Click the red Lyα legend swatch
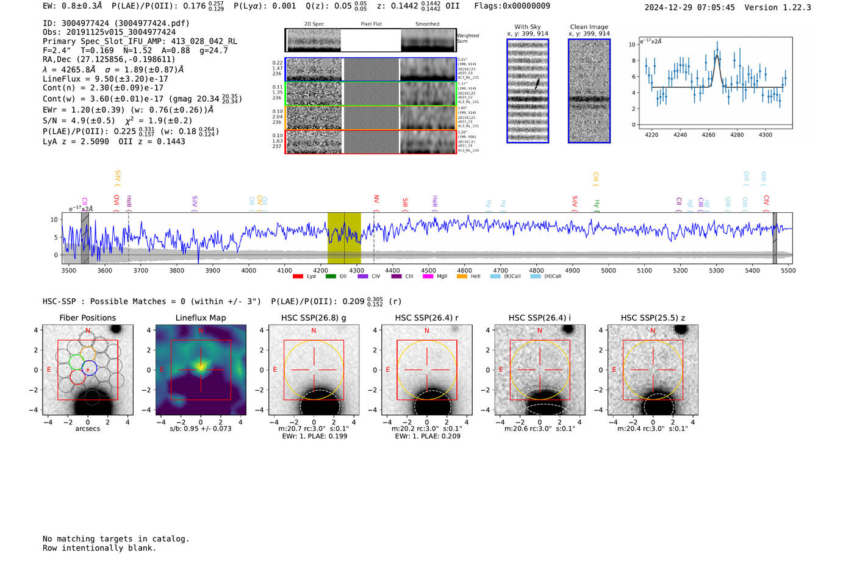Image resolution: width=854 pixels, height=581 pixels. (298, 276)
